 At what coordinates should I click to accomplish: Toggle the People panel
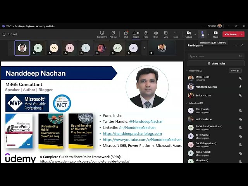pos(136,34)
